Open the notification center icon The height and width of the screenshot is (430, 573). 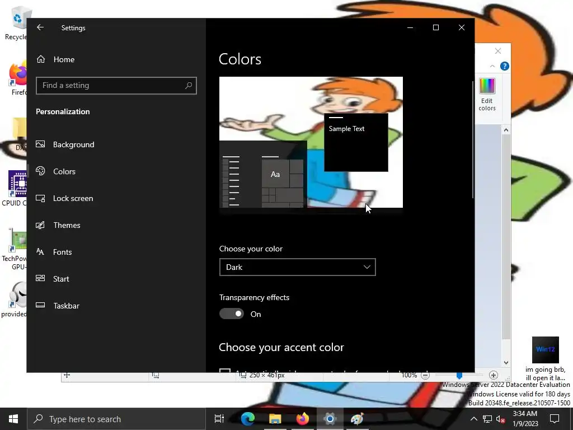555,419
